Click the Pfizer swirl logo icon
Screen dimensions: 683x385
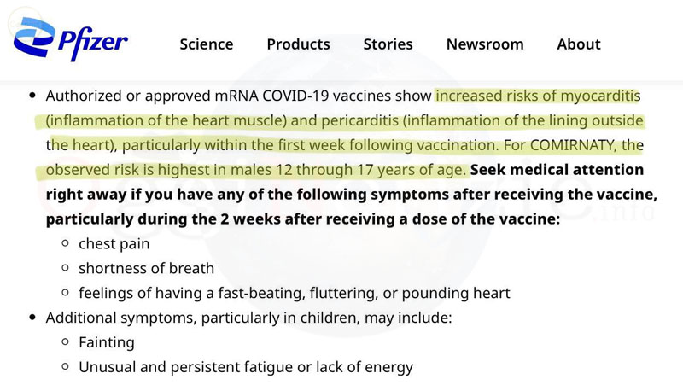tap(33, 39)
